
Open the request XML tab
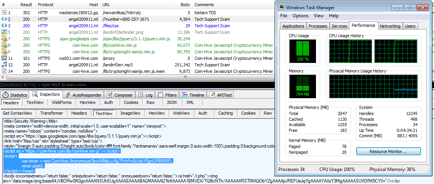190,102
